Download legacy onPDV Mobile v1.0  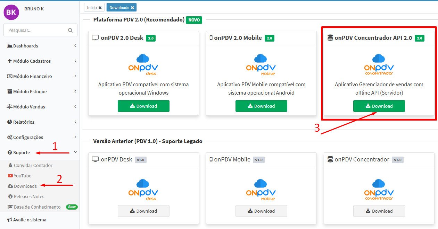click(x=261, y=211)
